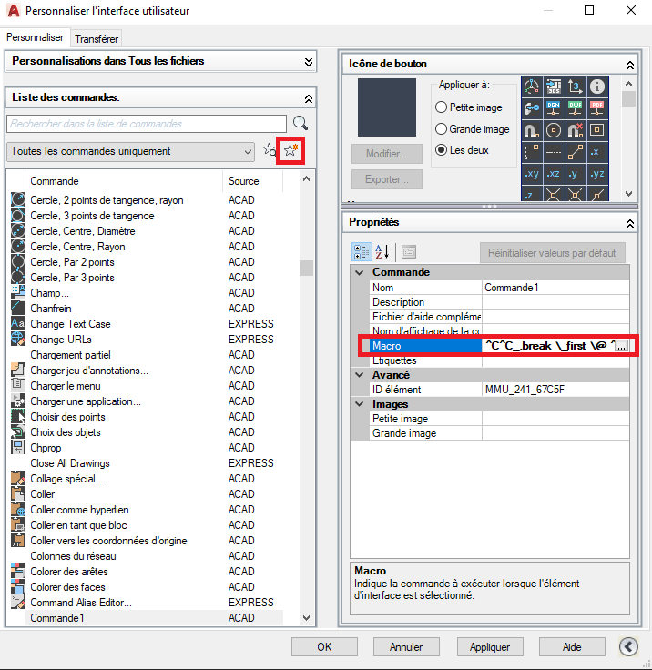Click the magnifier search icon beside command search
The height and width of the screenshot is (670, 652).
click(x=301, y=124)
